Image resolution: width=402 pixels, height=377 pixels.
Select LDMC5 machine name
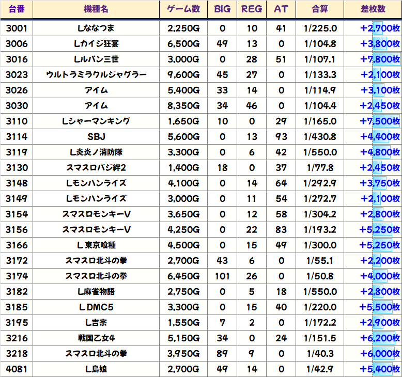coord(96,307)
